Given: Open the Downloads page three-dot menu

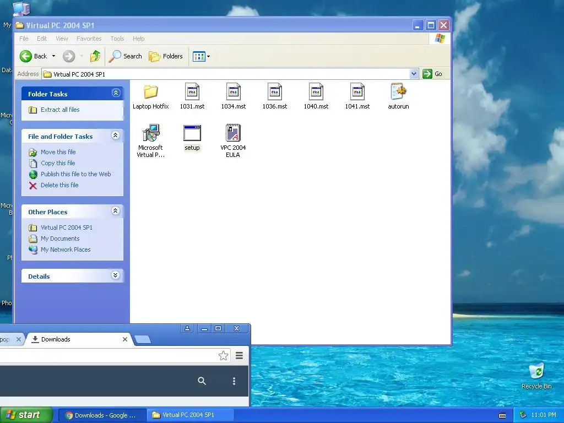Looking at the screenshot, I should (x=234, y=381).
